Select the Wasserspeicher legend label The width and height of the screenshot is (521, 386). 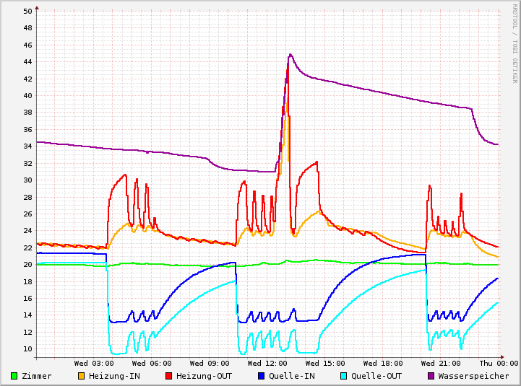[x=473, y=376]
